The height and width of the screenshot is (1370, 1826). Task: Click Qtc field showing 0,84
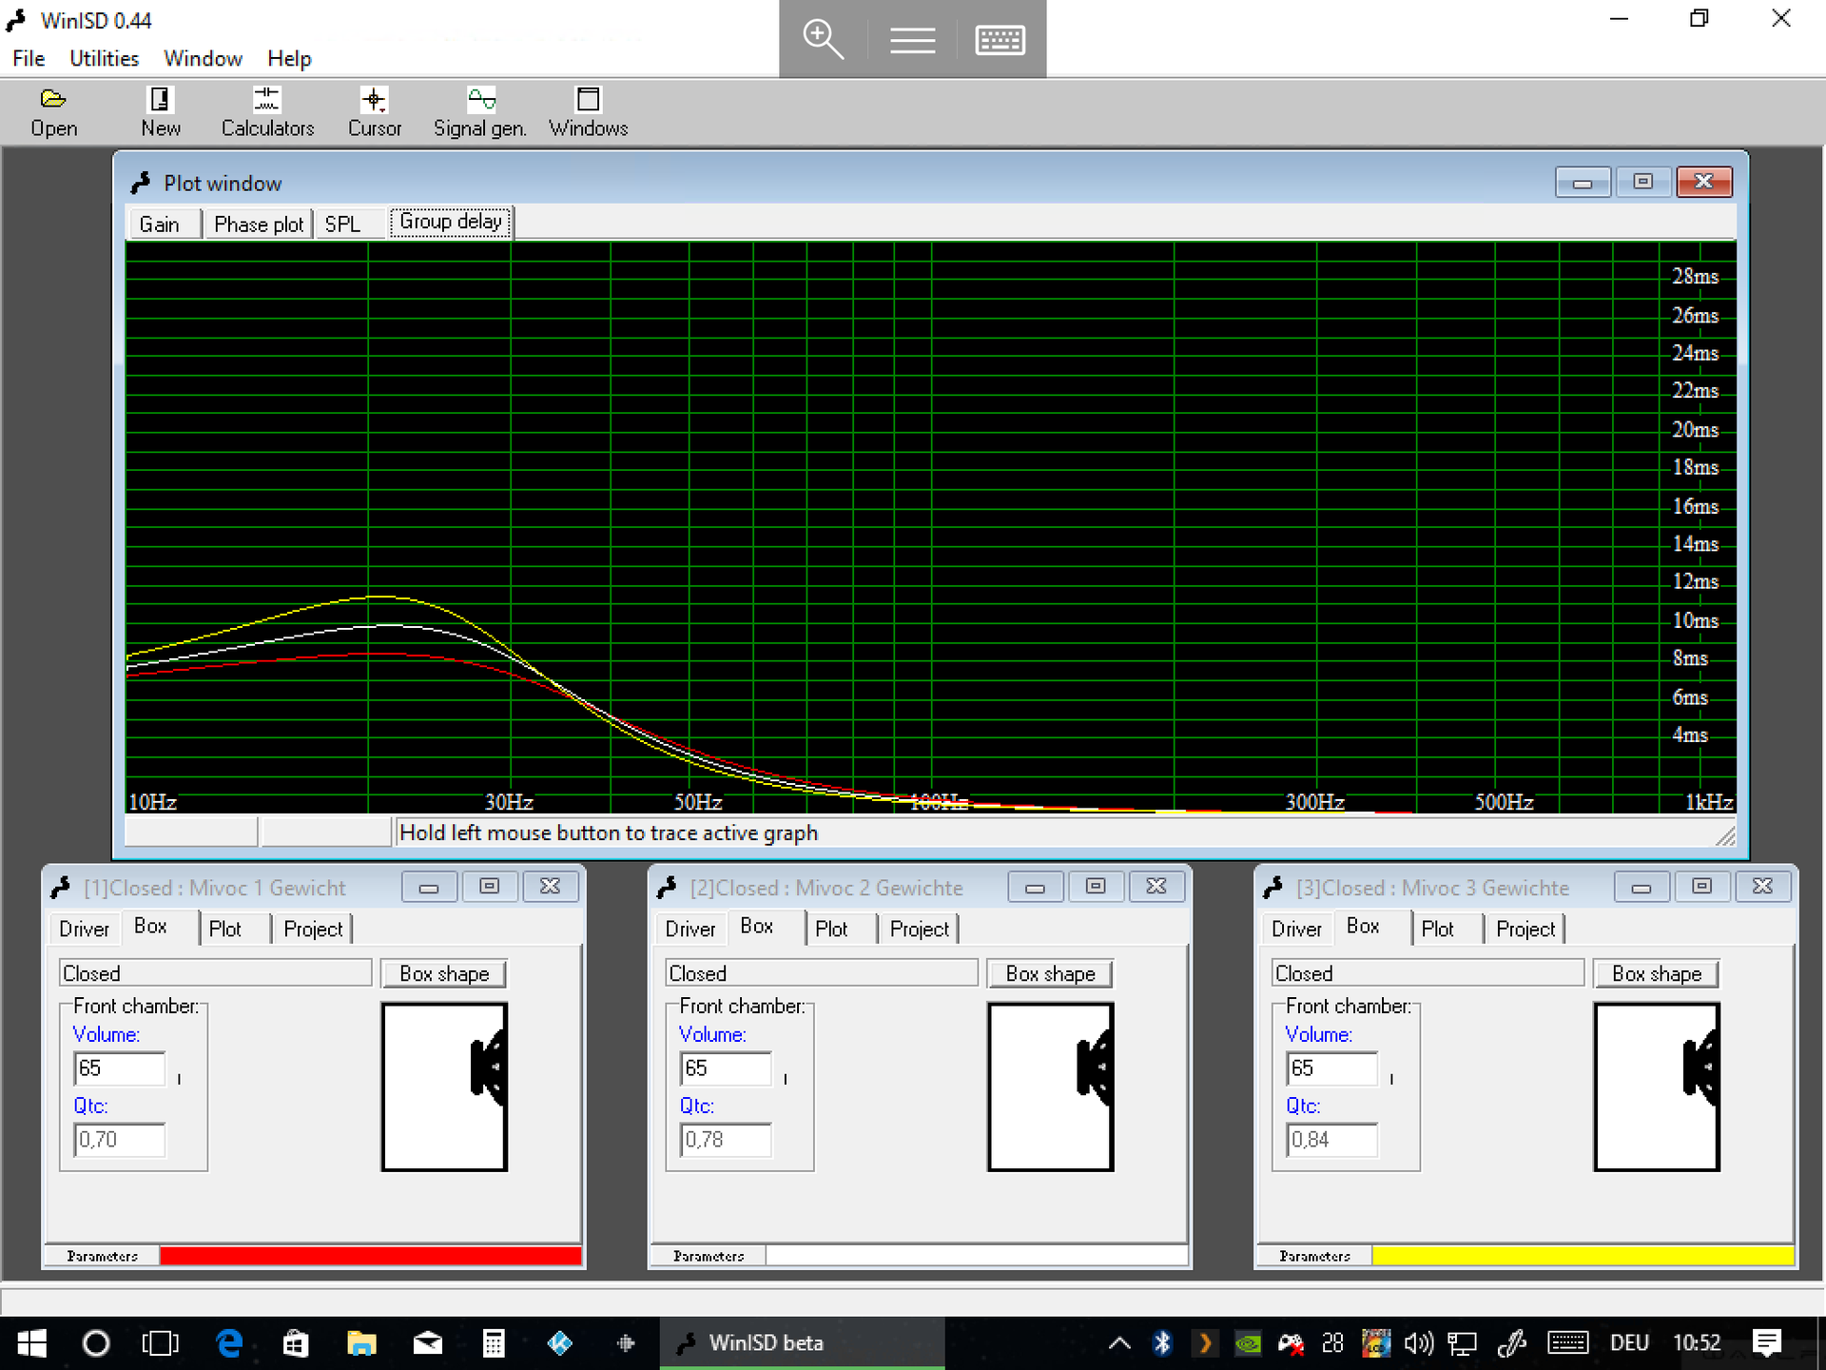click(x=1332, y=1140)
